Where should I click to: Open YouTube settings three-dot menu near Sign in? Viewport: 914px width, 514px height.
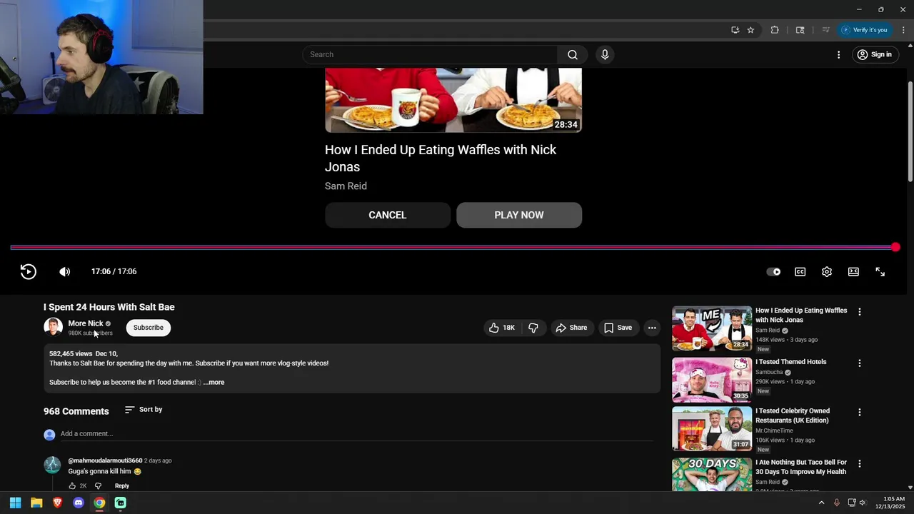coord(838,54)
